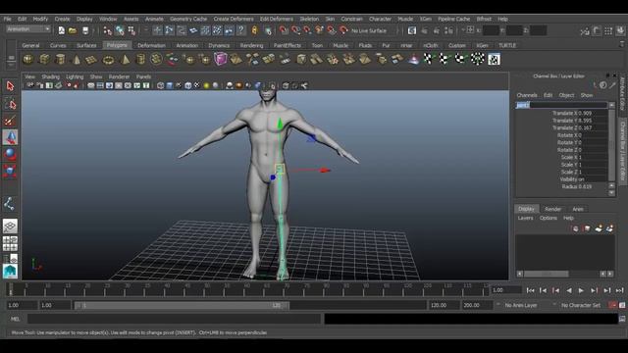Select the polygon plane shelf icon
628x353 pixels.
(91, 60)
